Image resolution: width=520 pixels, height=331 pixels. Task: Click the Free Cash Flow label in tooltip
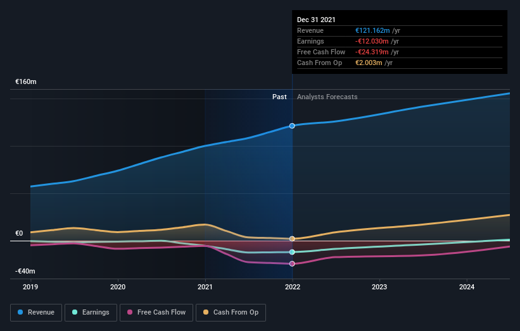pyautogui.click(x=321, y=52)
